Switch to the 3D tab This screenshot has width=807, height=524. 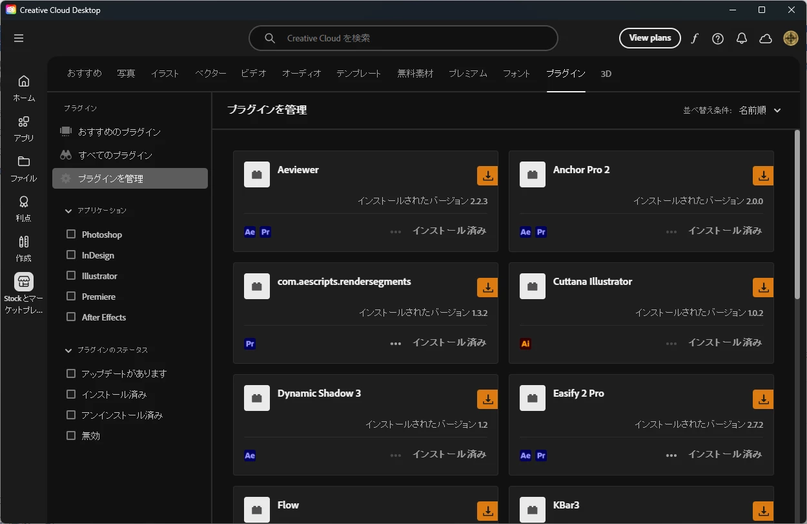point(606,74)
